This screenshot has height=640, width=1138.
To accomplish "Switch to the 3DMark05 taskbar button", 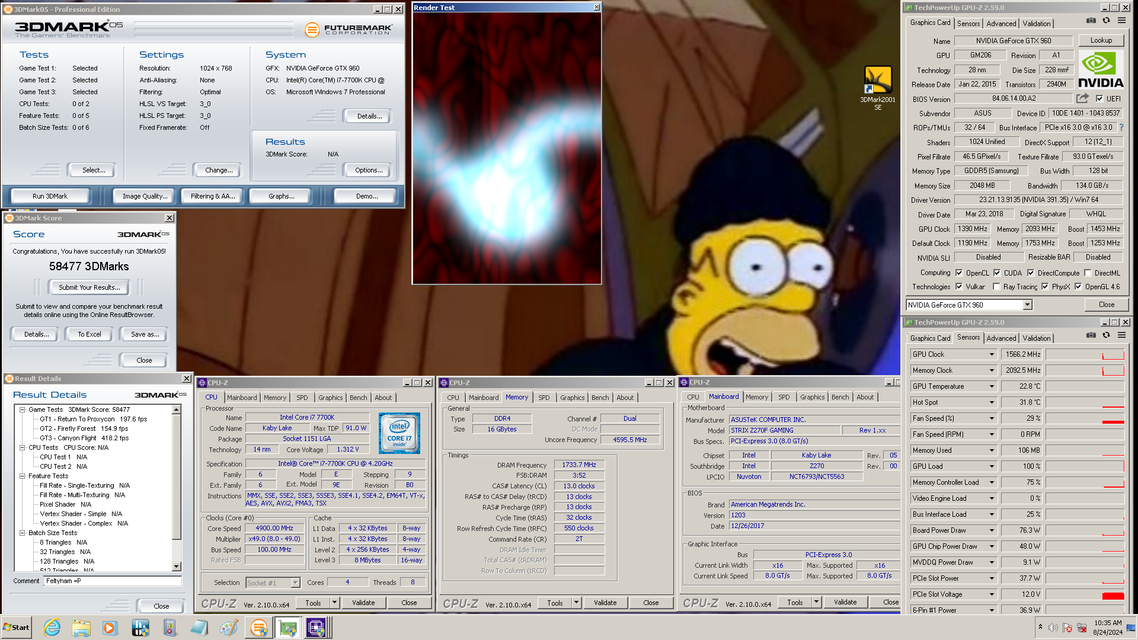I will [x=259, y=628].
